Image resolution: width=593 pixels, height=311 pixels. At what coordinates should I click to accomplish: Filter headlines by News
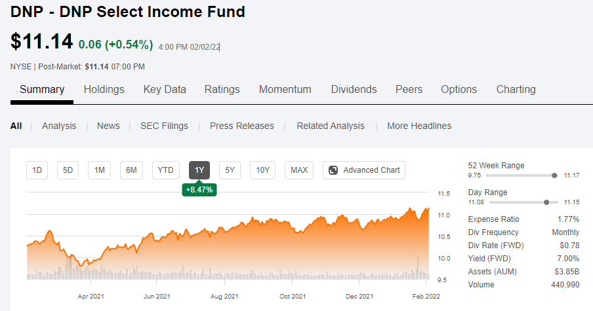point(108,126)
